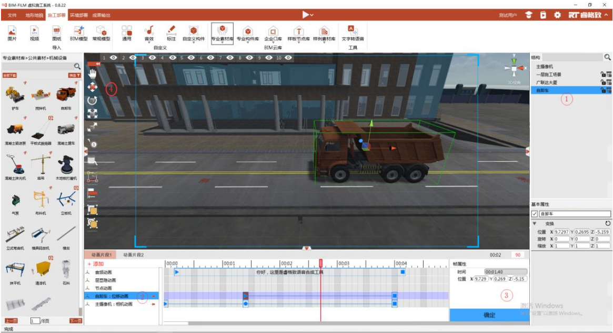
Task: Select the 音频动画 track row
Action: tap(121, 273)
